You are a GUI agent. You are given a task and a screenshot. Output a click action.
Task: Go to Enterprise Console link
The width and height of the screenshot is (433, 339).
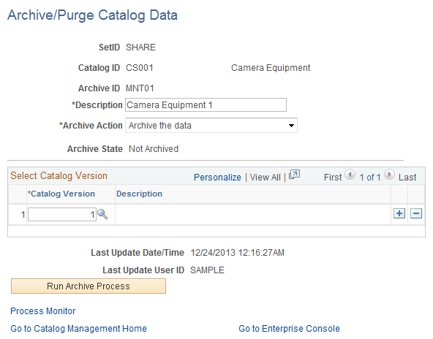click(x=289, y=329)
